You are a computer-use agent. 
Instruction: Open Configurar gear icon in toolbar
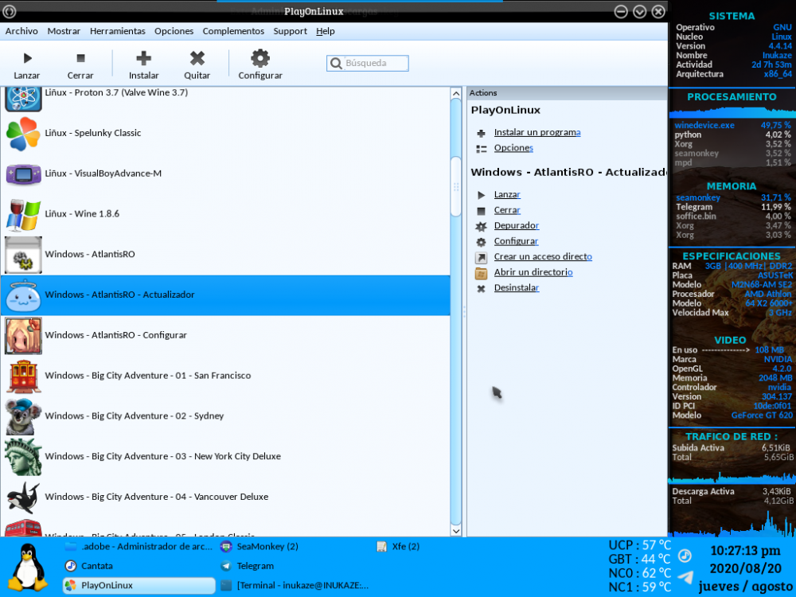260,58
